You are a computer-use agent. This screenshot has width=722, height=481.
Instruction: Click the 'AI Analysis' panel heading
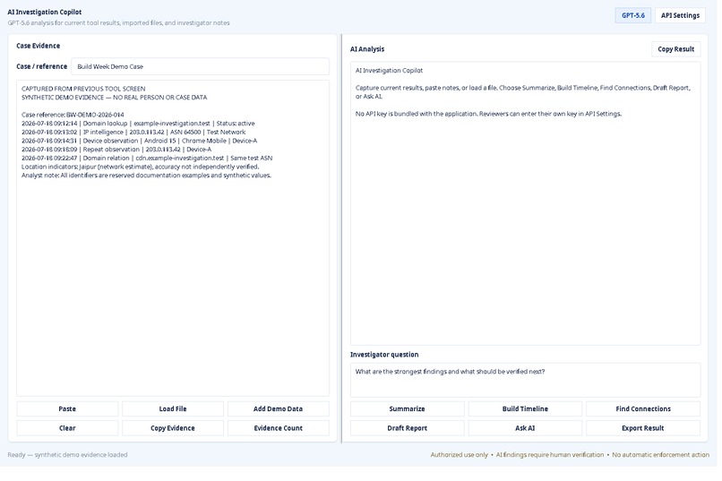pyautogui.click(x=367, y=48)
